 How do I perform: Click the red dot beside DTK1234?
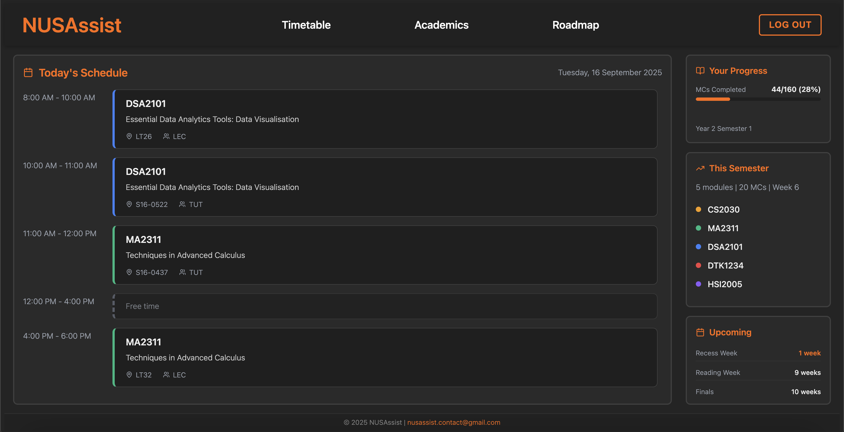[x=698, y=265]
